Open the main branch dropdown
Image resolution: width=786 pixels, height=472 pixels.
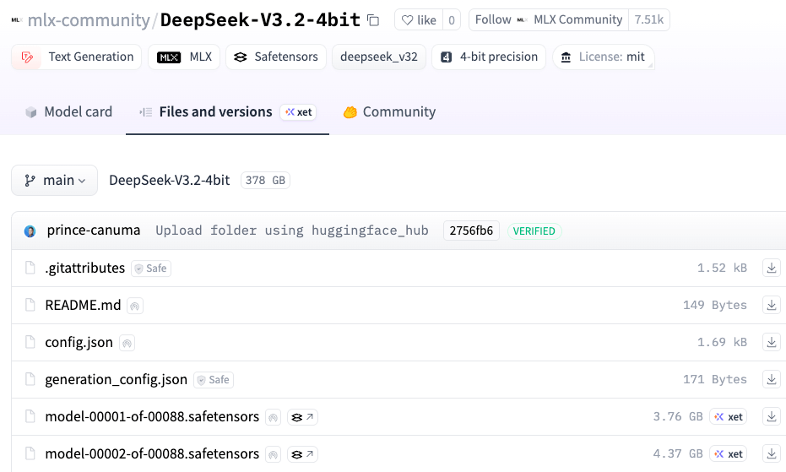point(54,180)
